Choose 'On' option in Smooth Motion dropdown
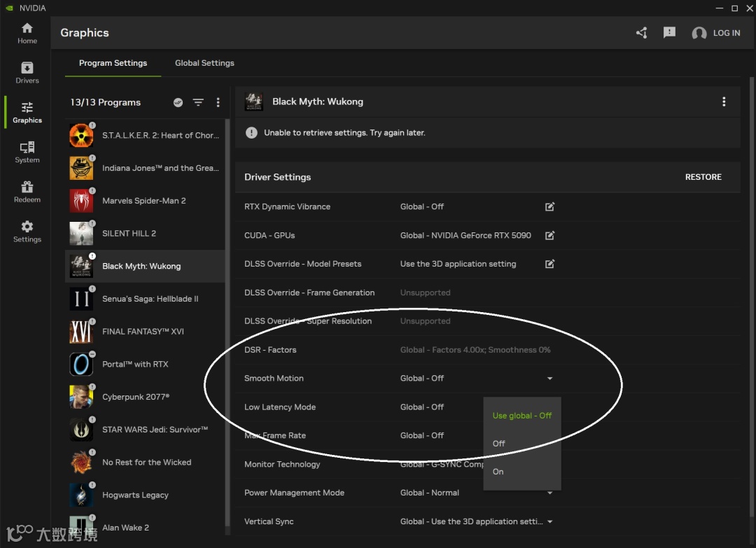This screenshot has width=756, height=548. [x=521, y=472]
